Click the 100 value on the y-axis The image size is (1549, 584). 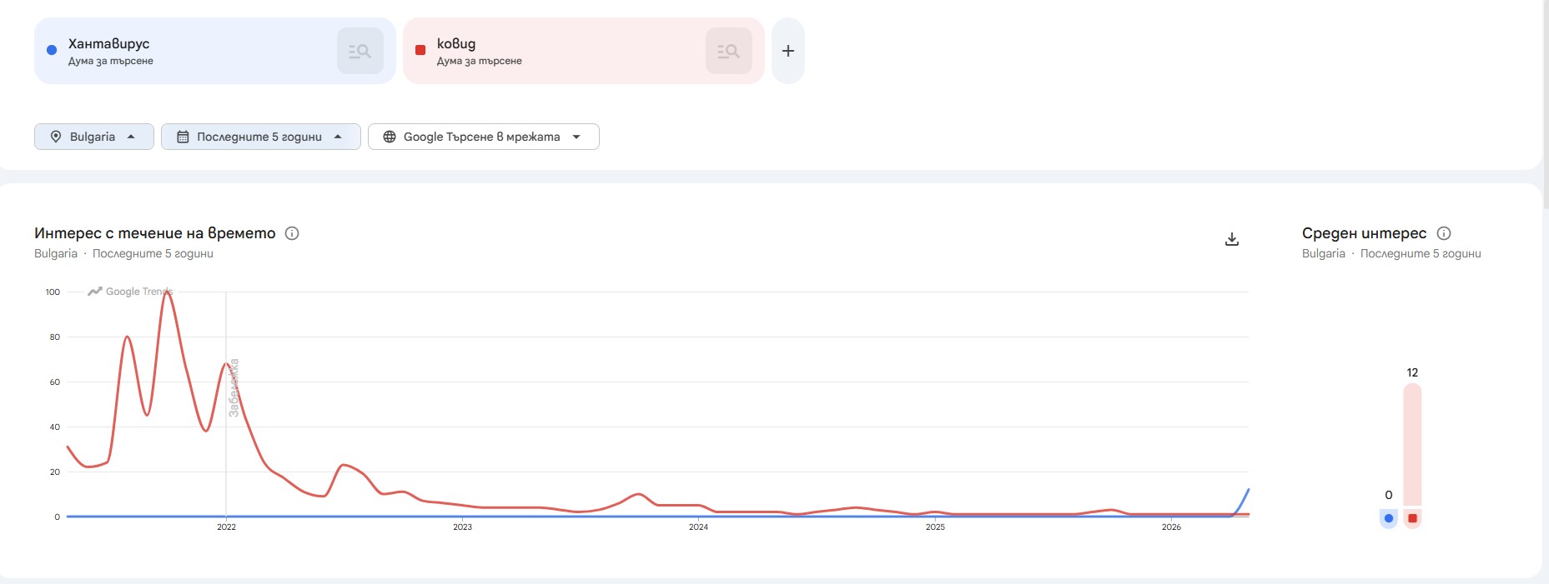[x=53, y=292]
